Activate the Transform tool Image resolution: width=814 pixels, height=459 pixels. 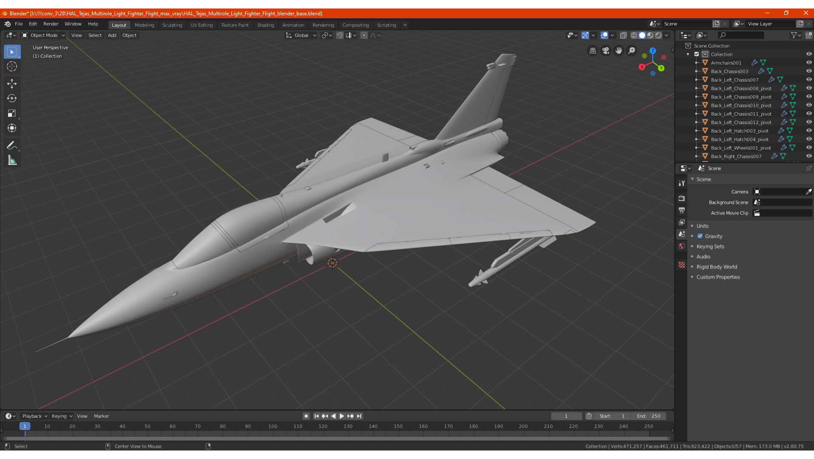[12, 128]
